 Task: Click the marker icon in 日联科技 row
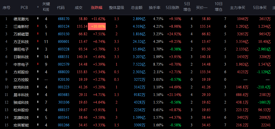tap(38, 56)
